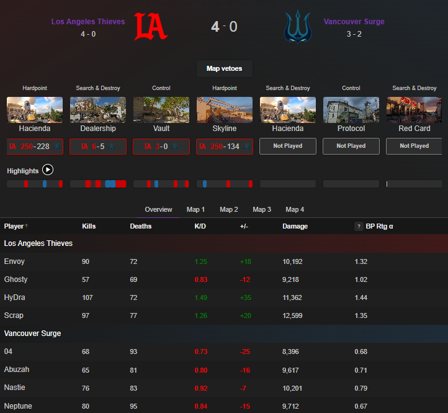Click the white marker on Red Card highlights bar

pos(387,184)
